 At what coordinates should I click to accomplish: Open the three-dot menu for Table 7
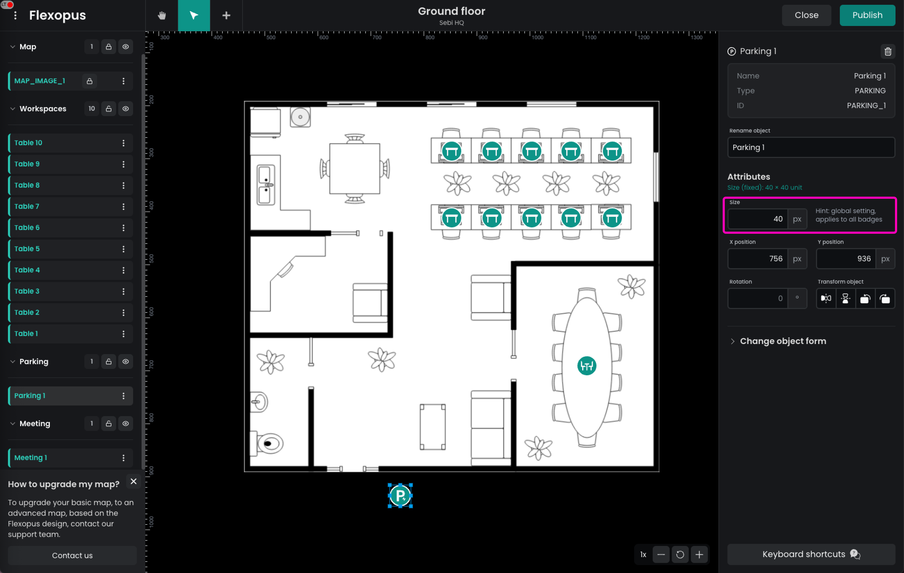click(x=124, y=206)
